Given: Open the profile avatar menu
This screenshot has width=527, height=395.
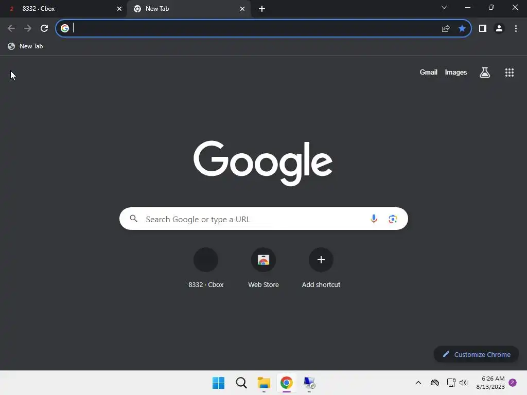Looking at the screenshot, I should coord(499,29).
